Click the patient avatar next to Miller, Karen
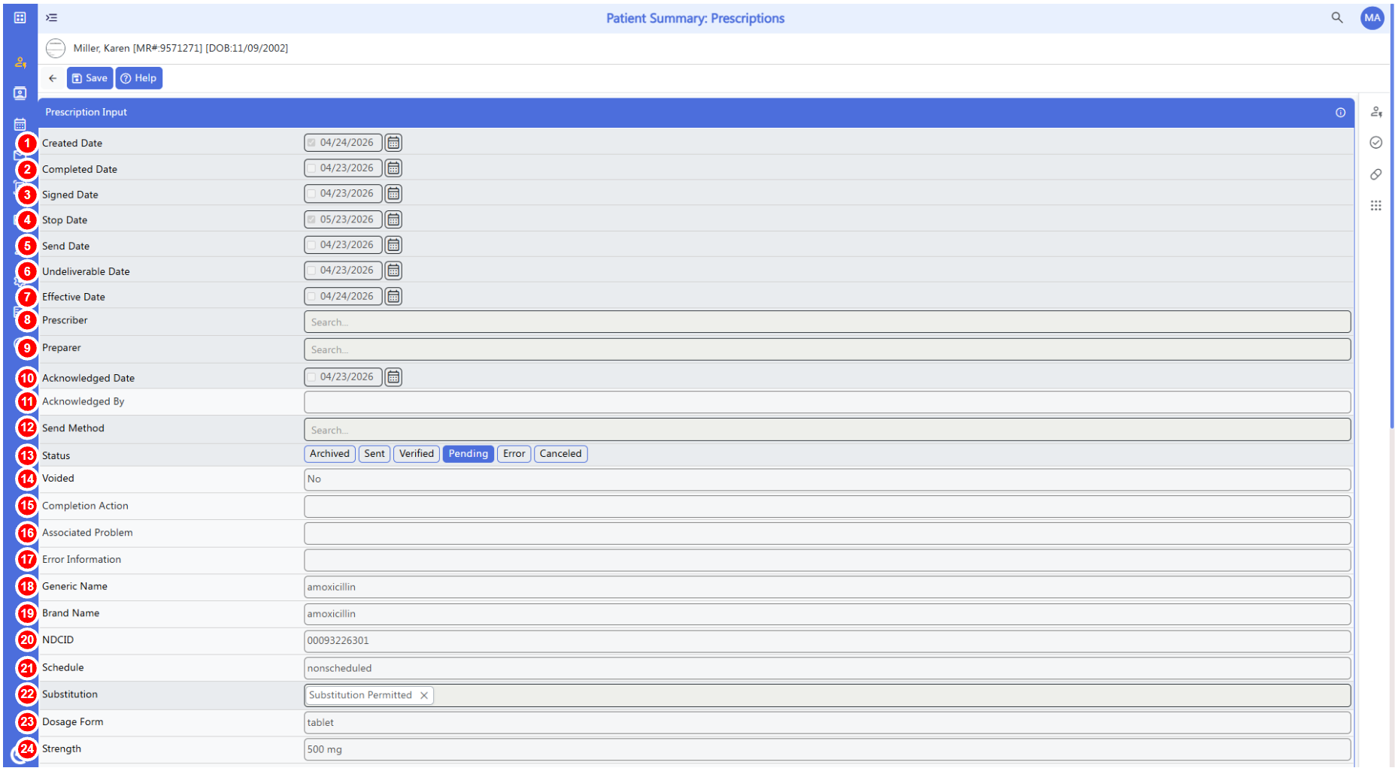 pyautogui.click(x=56, y=48)
